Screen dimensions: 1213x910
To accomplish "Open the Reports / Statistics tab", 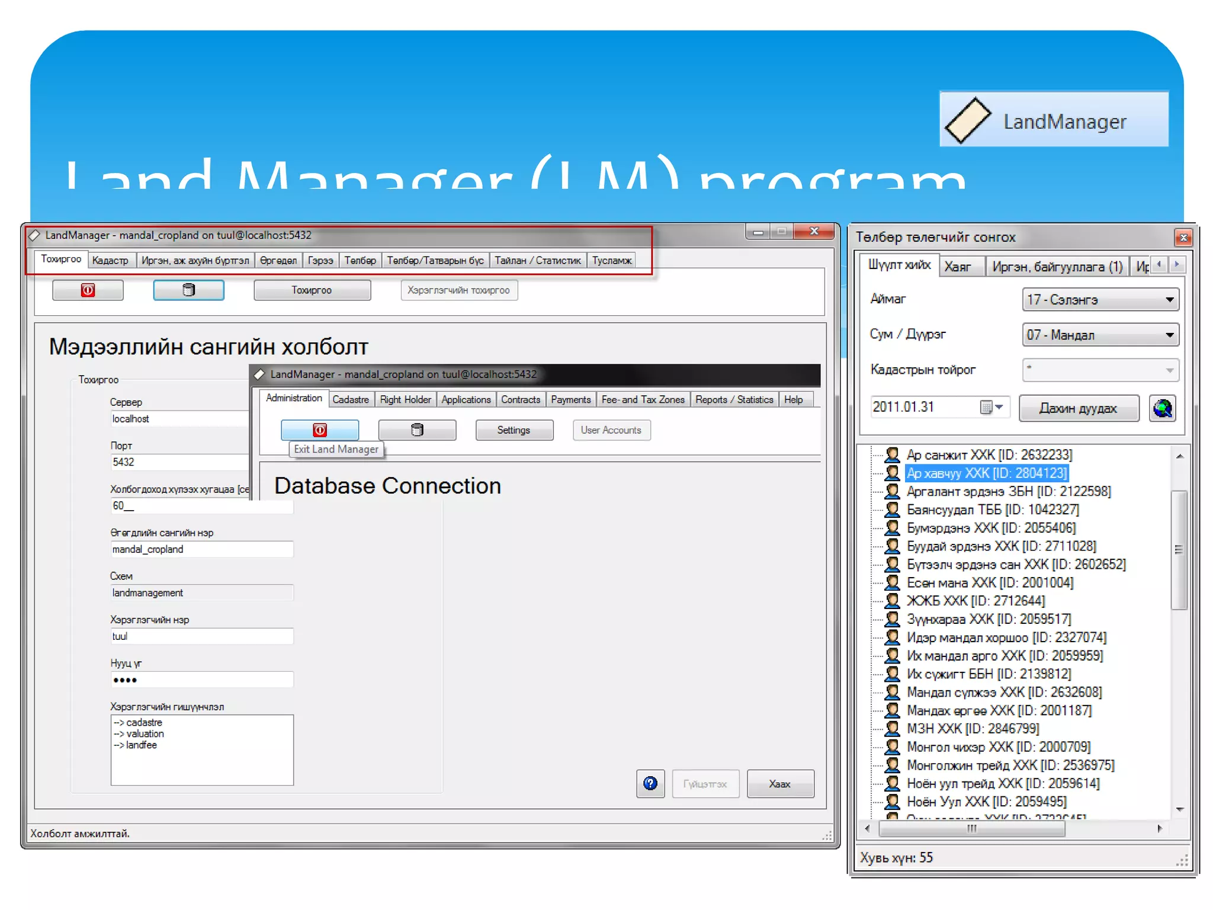I will [x=734, y=399].
